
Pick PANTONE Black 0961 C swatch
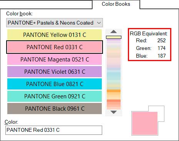[55, 108]
